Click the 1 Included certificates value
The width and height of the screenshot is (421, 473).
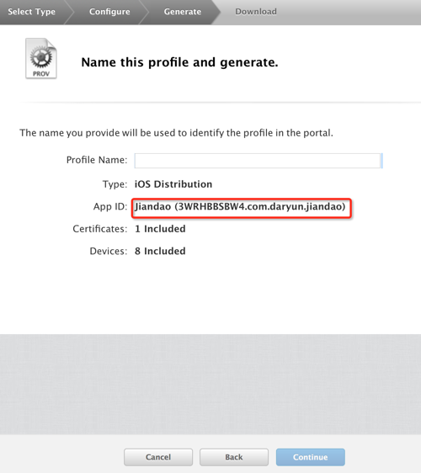click(x=160, y=229)
